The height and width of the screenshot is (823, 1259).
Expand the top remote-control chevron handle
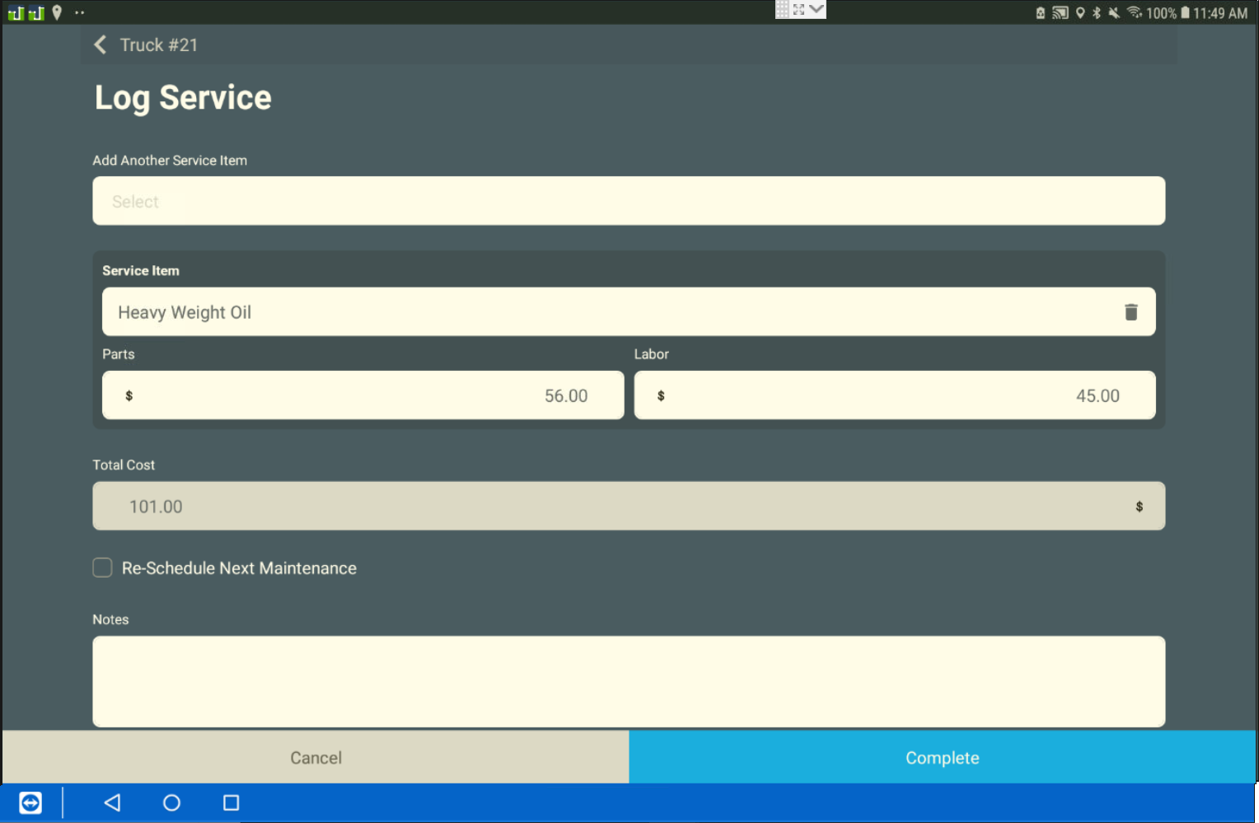pos(816,9)
